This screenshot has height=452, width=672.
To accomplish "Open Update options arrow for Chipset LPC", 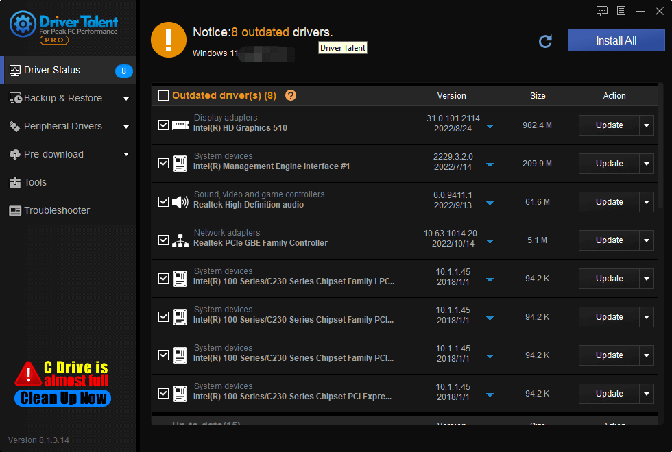I will pyautogui.click(x=647, y=279).
